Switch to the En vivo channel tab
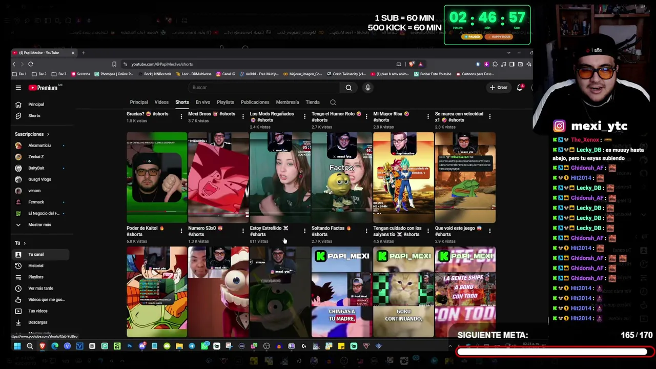Viewport: 656px width, 369px height. pos(203,102)
